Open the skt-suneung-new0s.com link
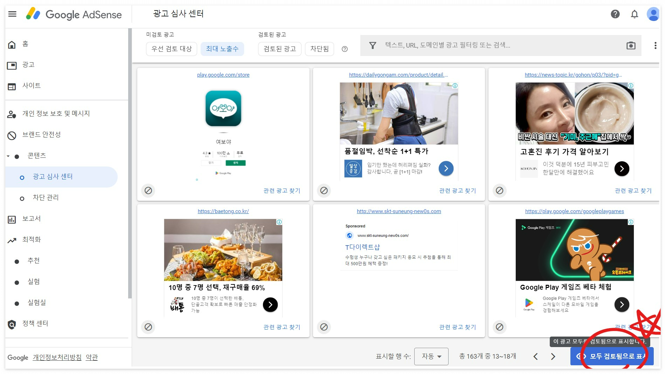The width and height of the screenshot is (666, 374). click(399, 211)
